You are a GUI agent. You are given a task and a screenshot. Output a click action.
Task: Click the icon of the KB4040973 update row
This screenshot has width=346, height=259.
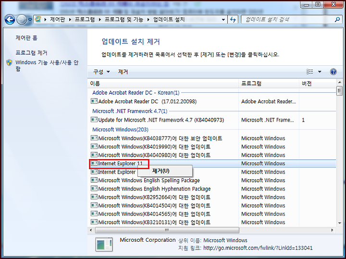click(x=94, y=120)
